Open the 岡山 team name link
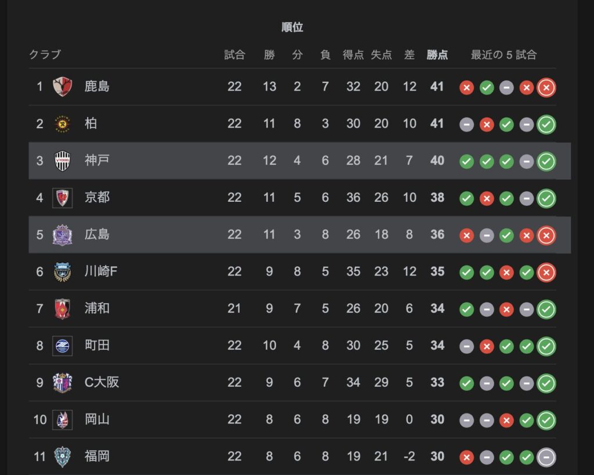 tap(97, 419)
